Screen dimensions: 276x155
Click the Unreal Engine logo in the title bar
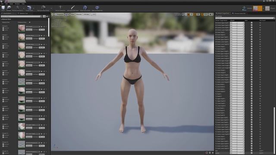pyautogui.click(x=1, y=1)
